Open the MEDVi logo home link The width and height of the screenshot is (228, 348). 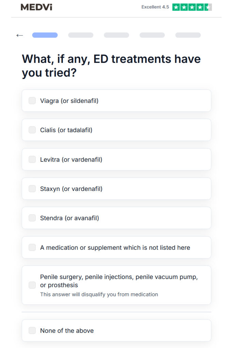pyautogui.click(x=36, y=7)
